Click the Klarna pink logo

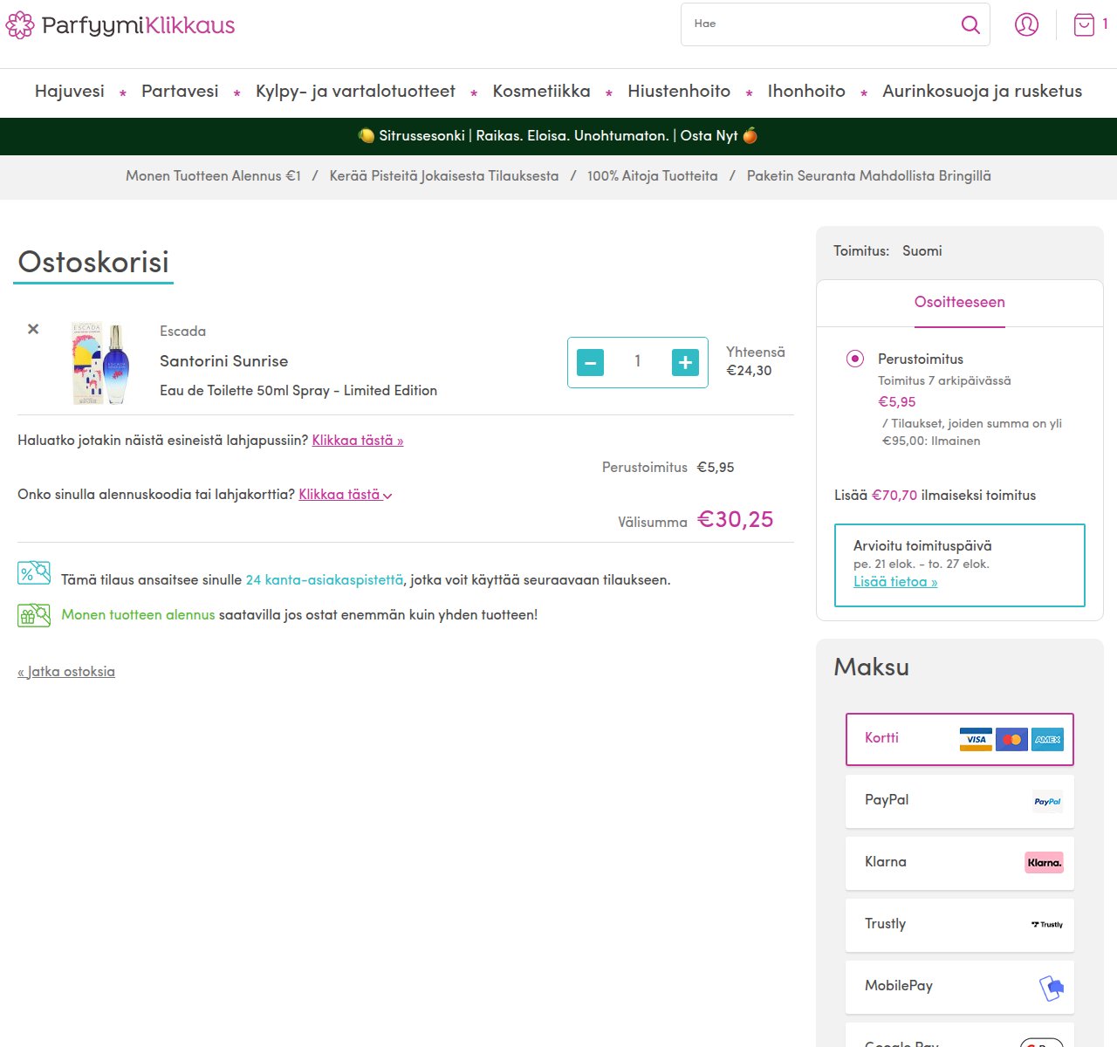pos(1044,863)
